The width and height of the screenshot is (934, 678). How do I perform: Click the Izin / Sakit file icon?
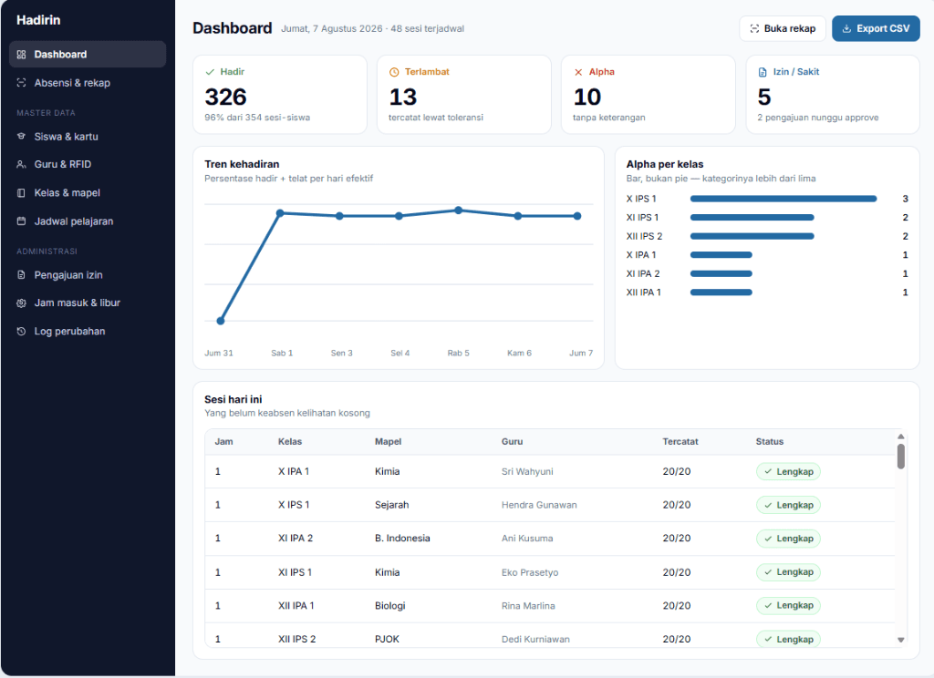[x=763, y=72]
